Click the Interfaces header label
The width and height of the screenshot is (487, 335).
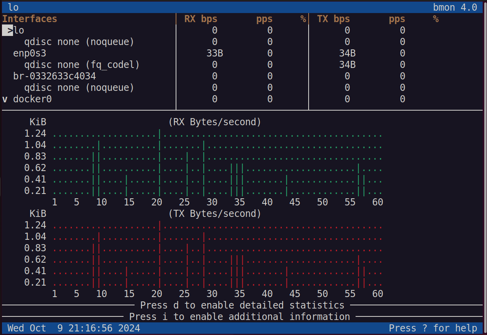pyautogui.click(x=30, y=19)
